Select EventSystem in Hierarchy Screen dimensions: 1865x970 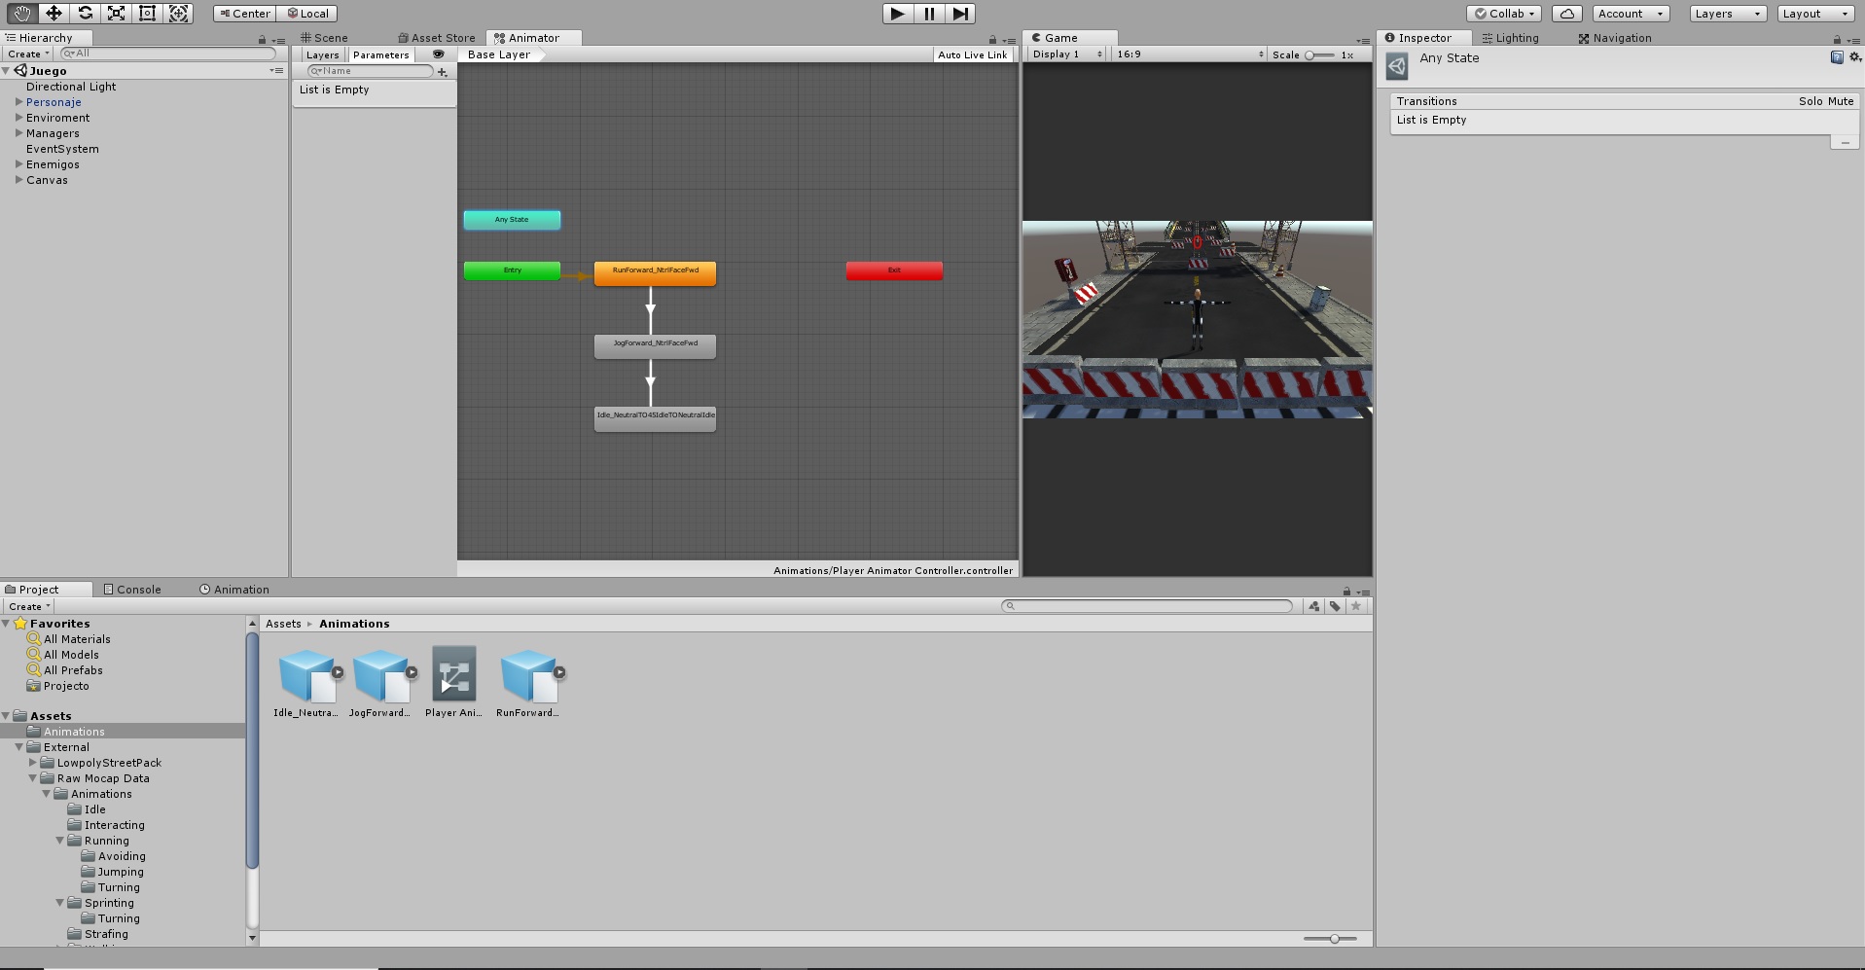62,149
